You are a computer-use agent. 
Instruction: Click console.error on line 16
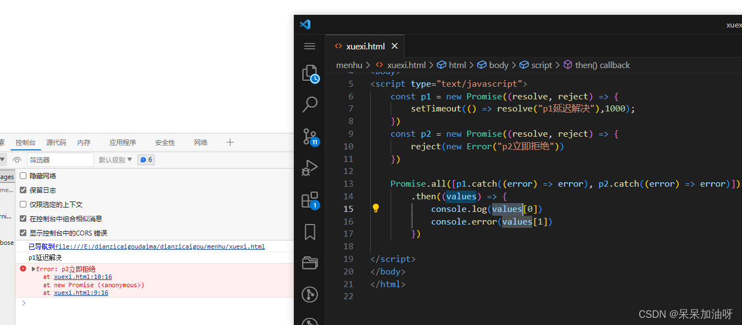point(464,221)
